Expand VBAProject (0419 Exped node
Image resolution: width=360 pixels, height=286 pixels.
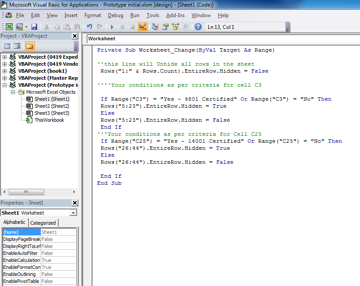(4, 57)
